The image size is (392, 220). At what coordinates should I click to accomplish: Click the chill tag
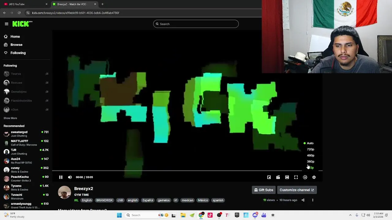pos(120,200)
